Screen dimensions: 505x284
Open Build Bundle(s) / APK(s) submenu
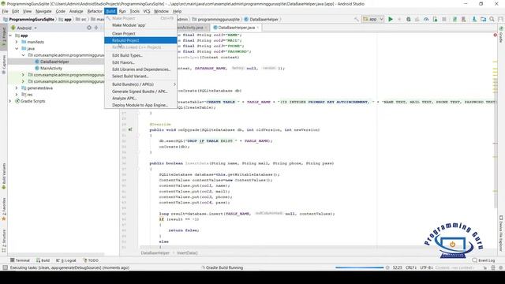pyautogui.click(x=140, y=84)
